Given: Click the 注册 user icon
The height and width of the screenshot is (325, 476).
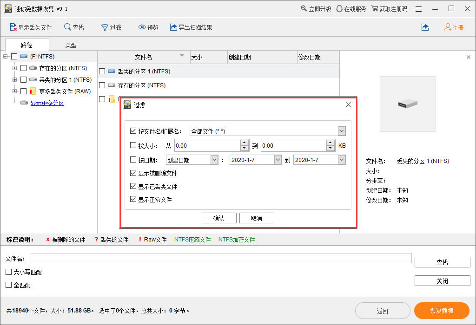Looking at the screenshot, I should coord(447,27).
